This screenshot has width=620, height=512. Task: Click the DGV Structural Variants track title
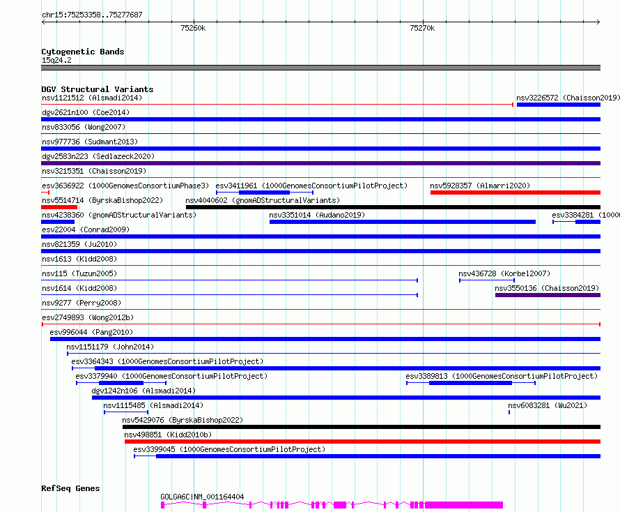tap(98, 89)
